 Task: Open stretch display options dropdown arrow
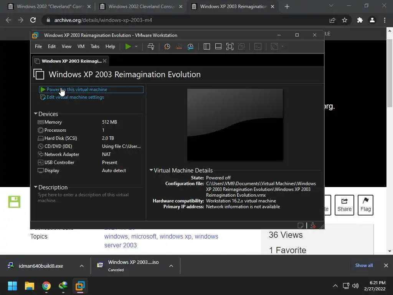click(x=282, y=46)
